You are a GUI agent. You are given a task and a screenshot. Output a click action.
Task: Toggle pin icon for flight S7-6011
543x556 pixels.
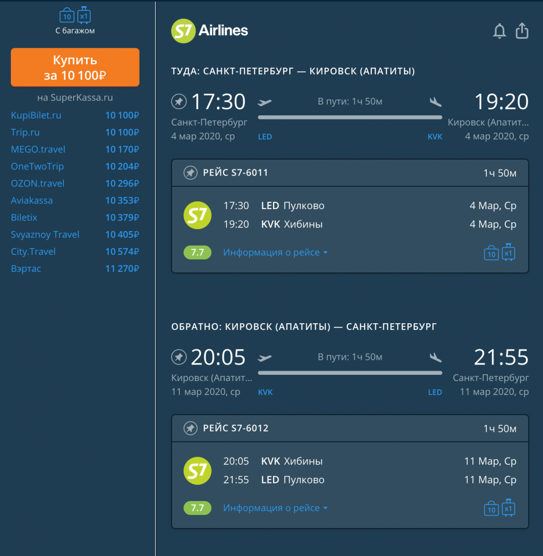point(191,172)
